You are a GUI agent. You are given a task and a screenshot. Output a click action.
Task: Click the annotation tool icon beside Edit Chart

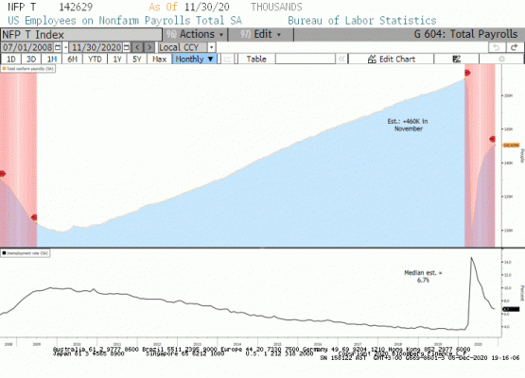456,60
